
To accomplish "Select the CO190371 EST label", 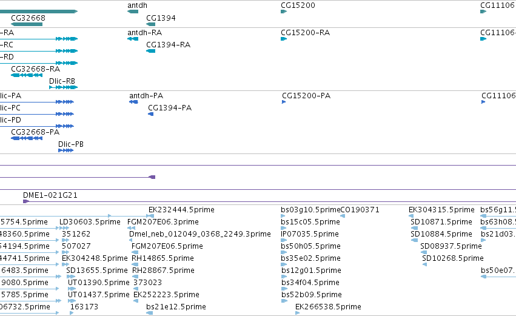I will [x=360, y=210].
